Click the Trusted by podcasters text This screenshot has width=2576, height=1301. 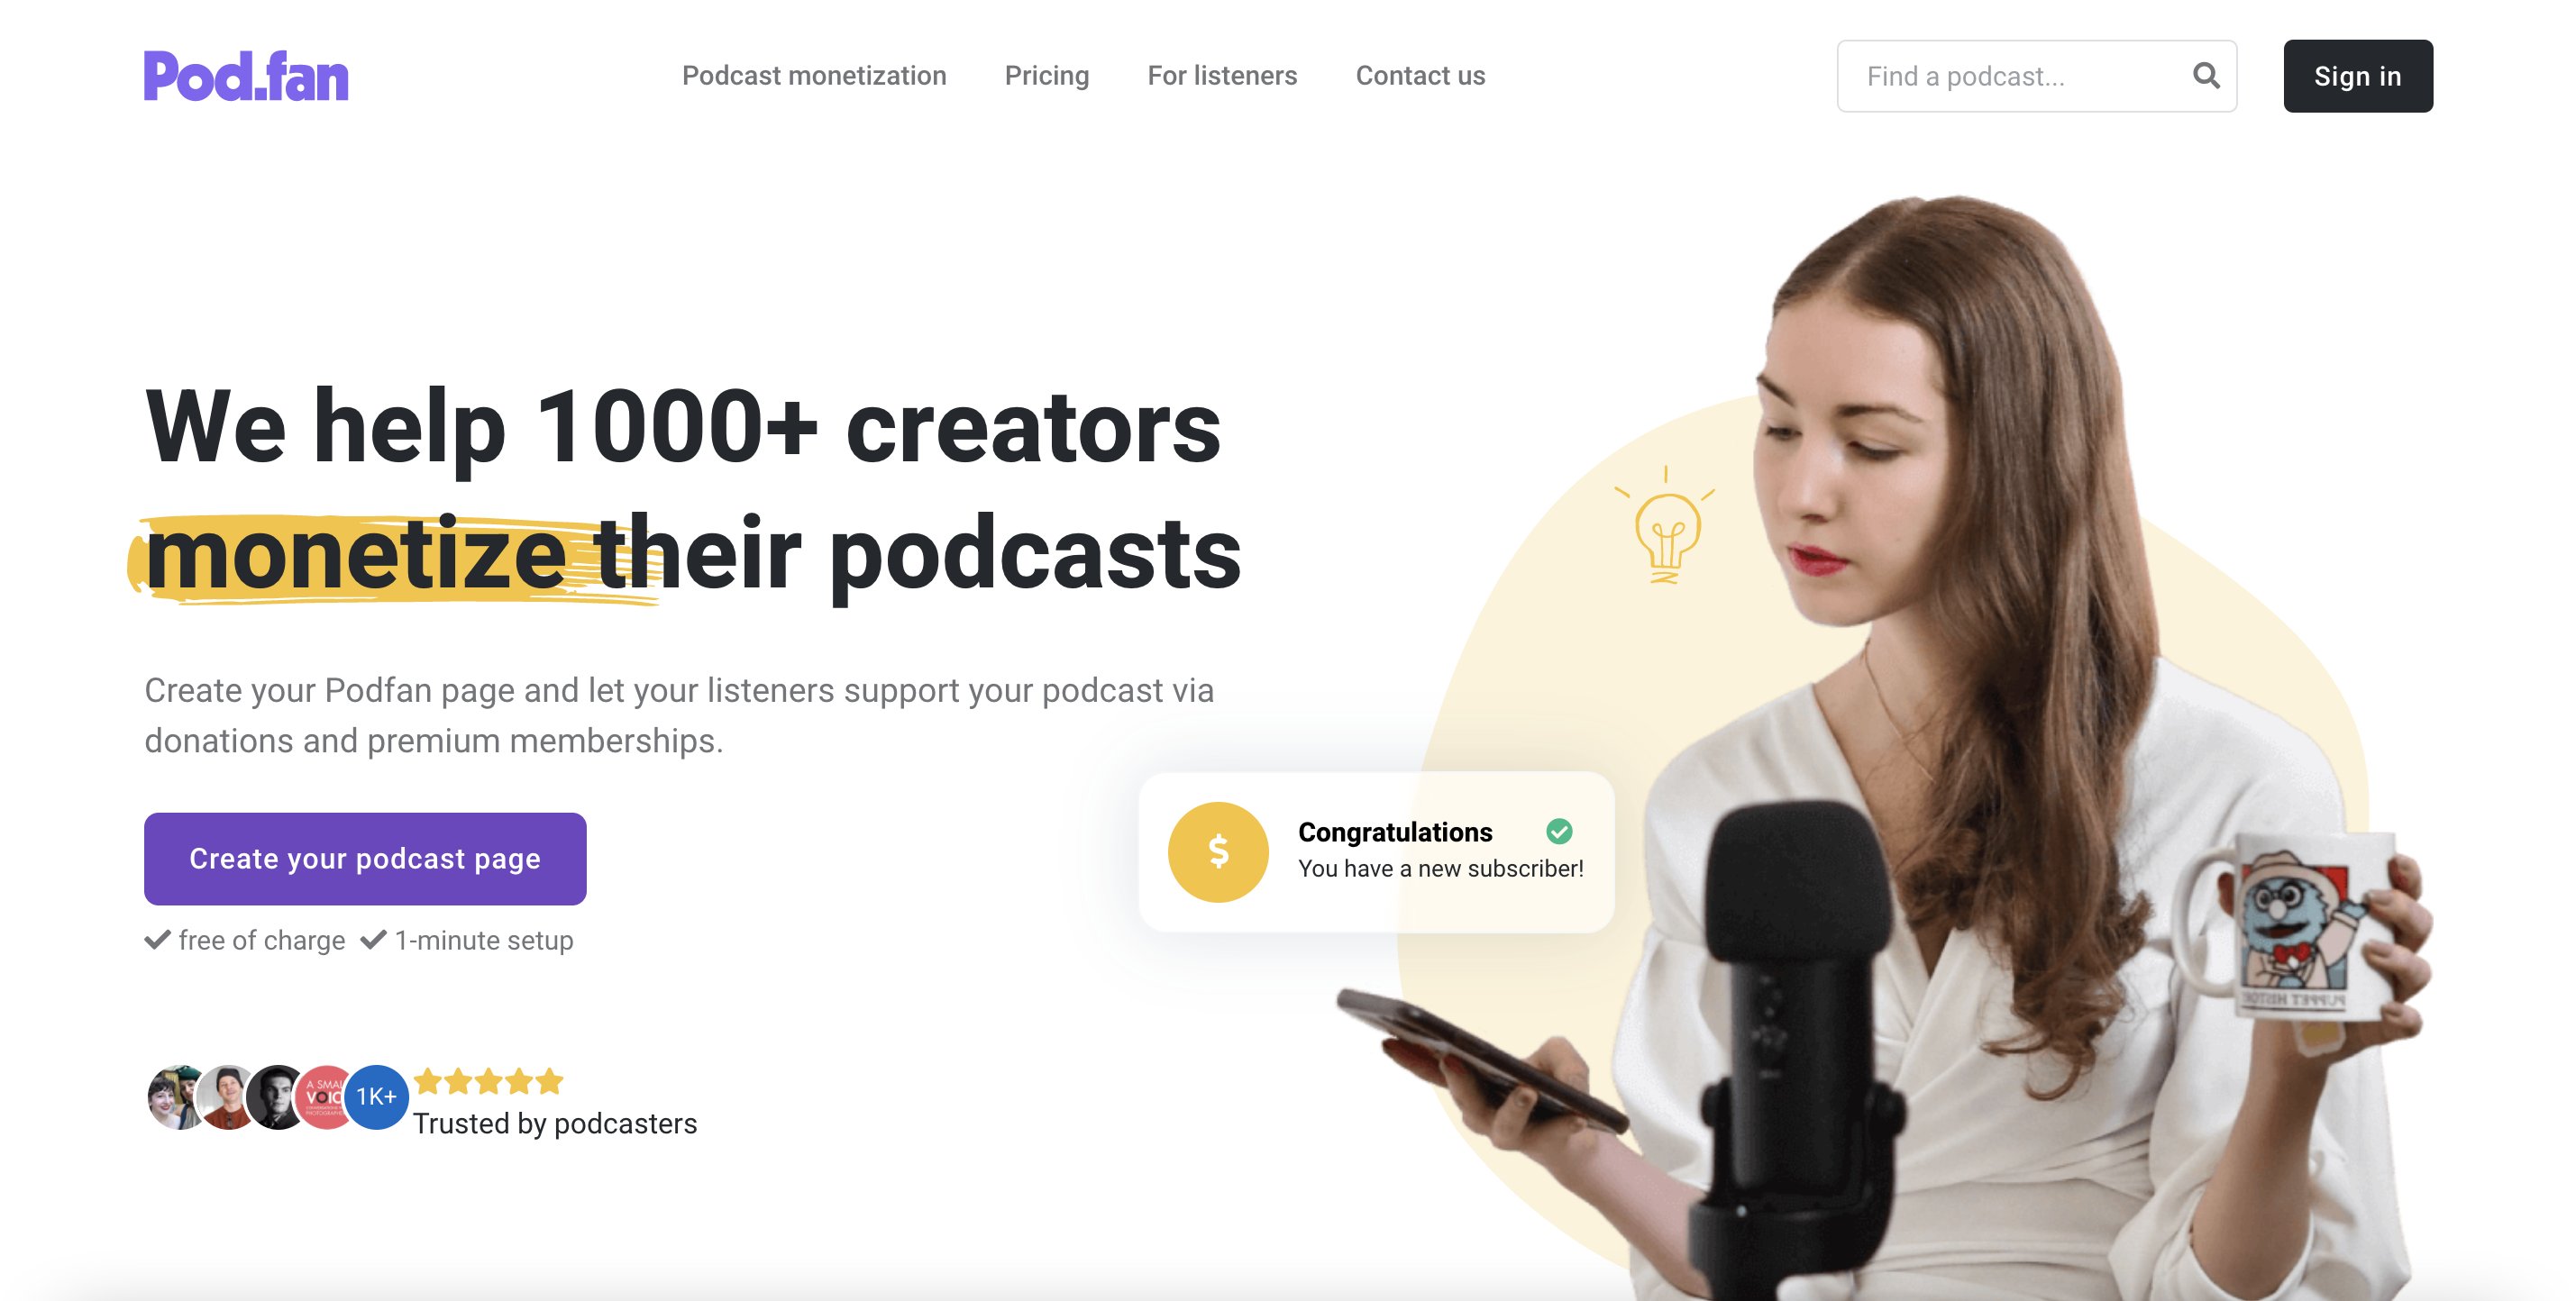(555, 1124)
